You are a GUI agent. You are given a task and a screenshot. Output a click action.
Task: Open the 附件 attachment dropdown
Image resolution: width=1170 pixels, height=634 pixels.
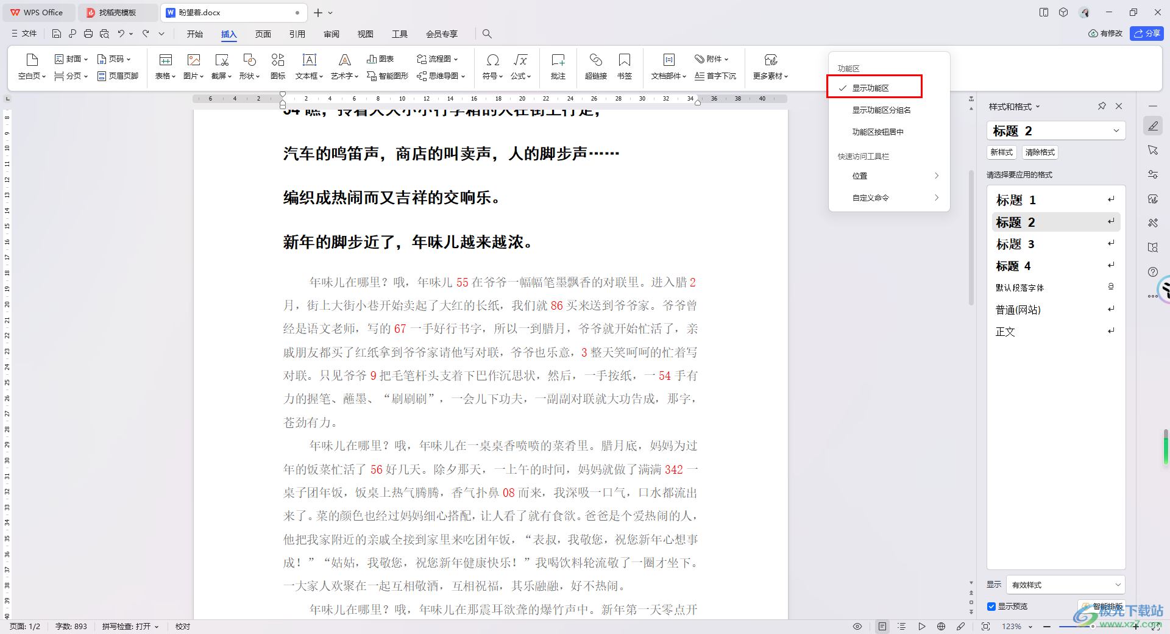712,59
